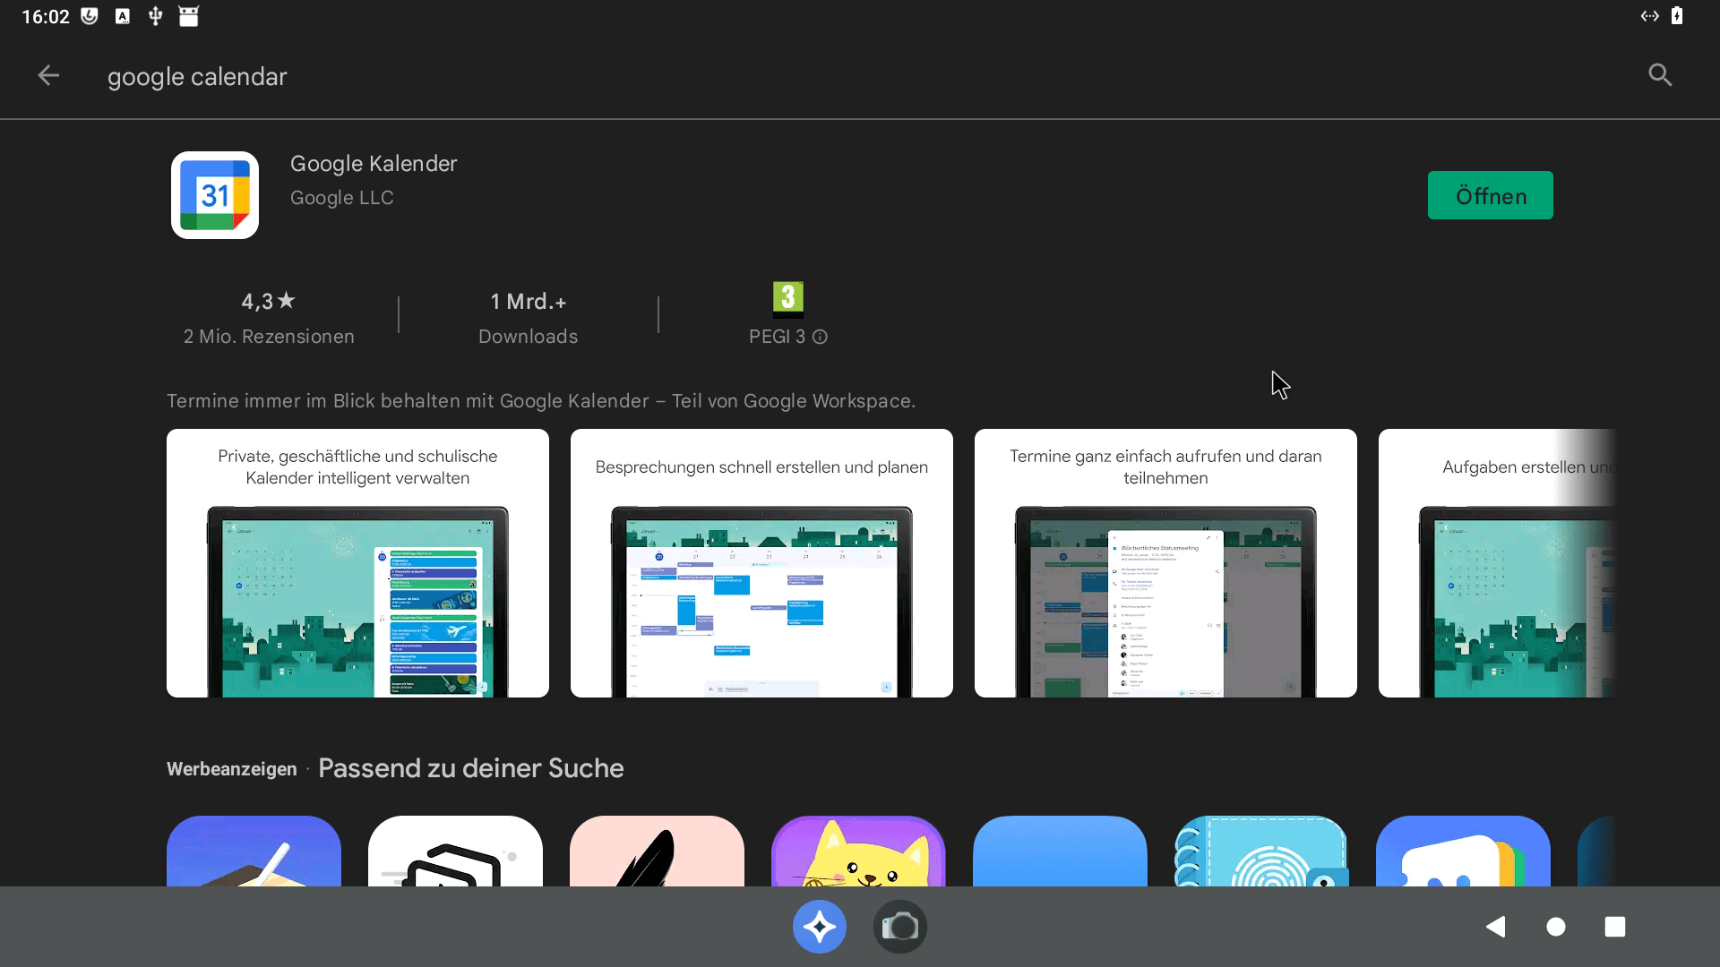Go back using the arrow beside the search query
1720x967 pixels.
48,76
